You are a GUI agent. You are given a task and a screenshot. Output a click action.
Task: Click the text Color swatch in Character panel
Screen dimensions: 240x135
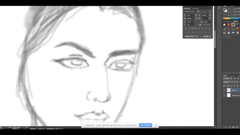pos(207,25)
